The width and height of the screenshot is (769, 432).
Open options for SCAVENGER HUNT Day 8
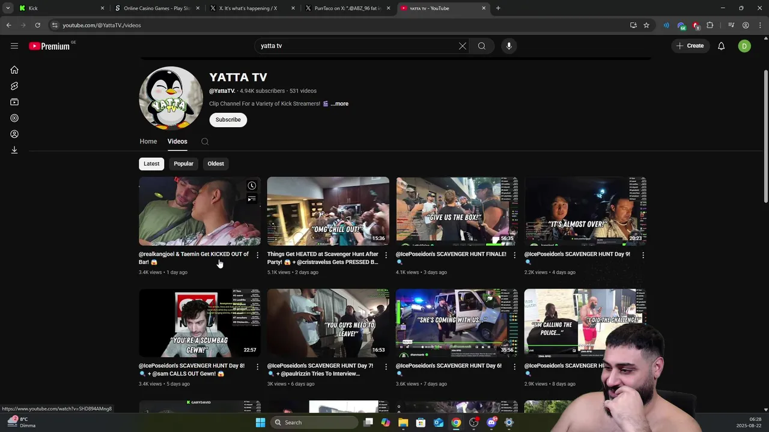pos(258,367)
